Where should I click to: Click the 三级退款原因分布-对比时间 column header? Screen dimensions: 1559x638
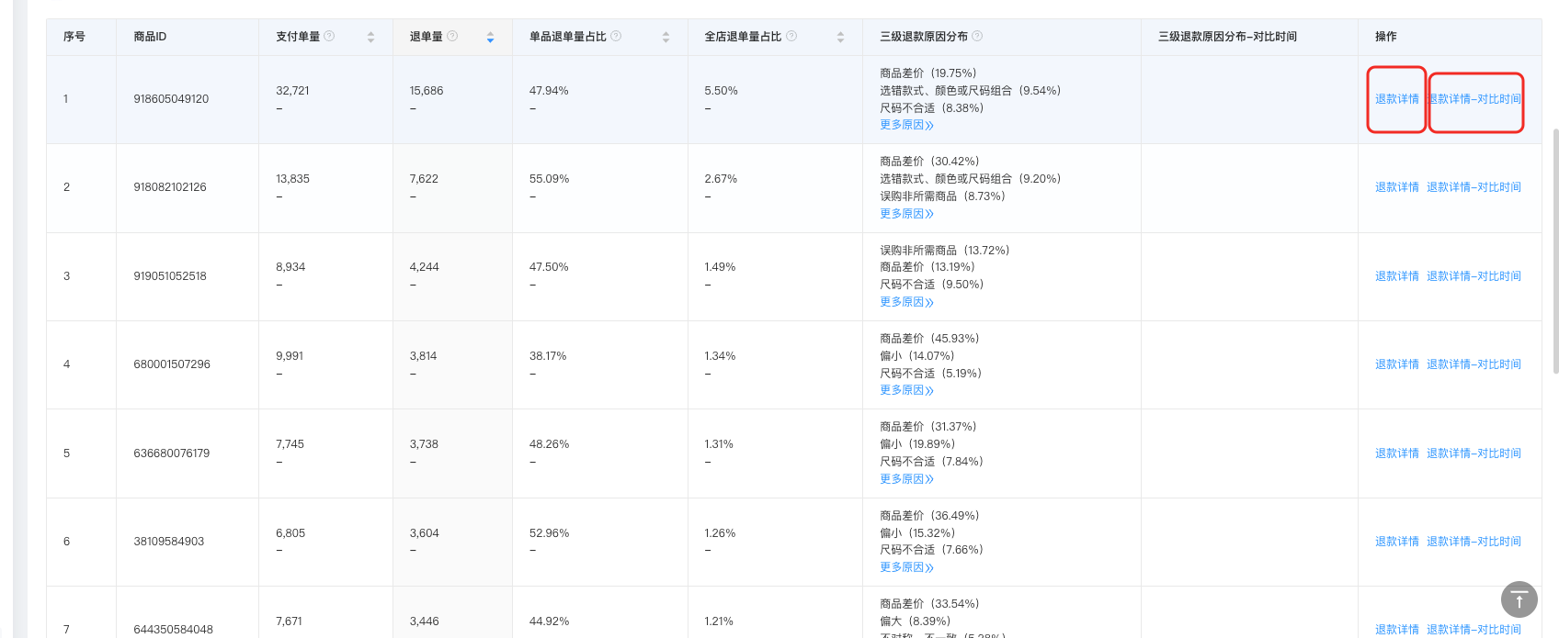(x=1227, y=37)
